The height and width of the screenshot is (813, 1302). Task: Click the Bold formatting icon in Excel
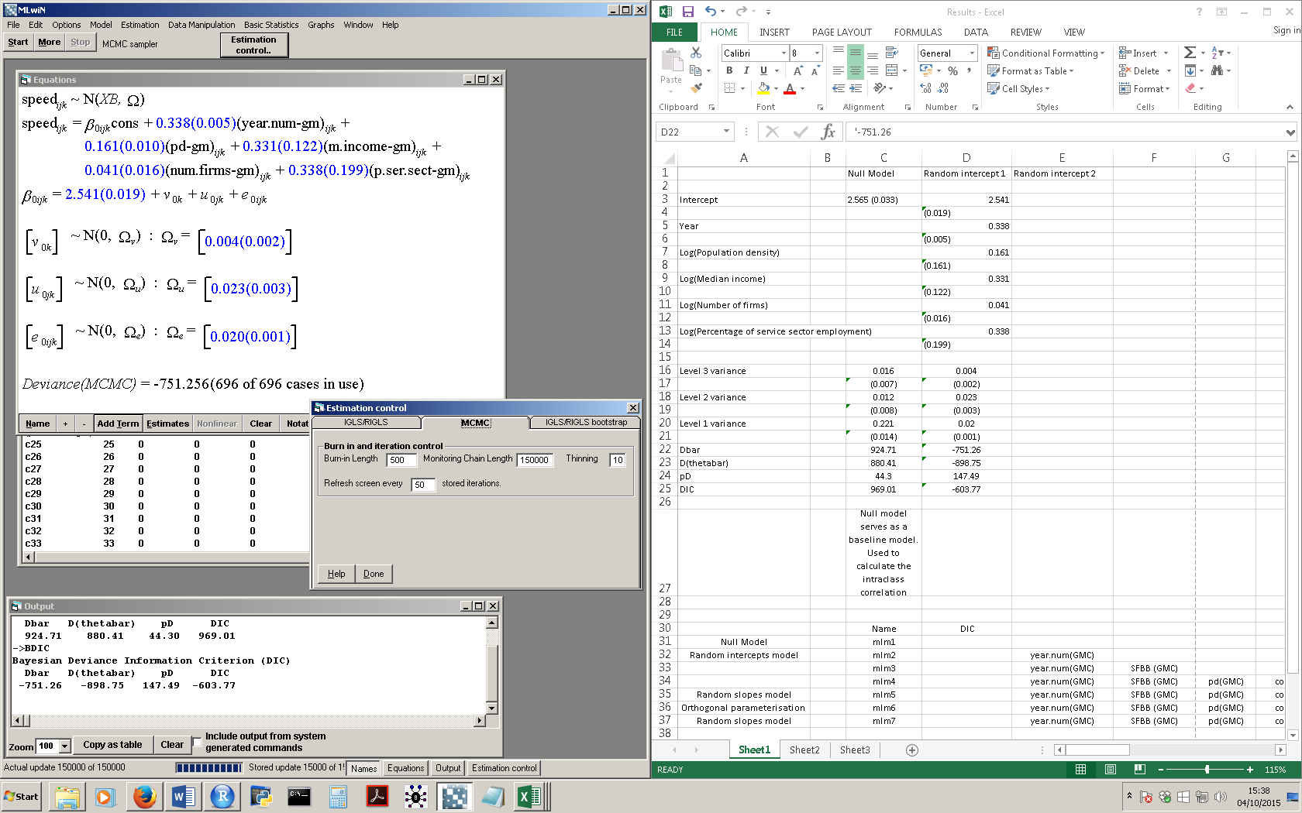(x=728, y=70)
